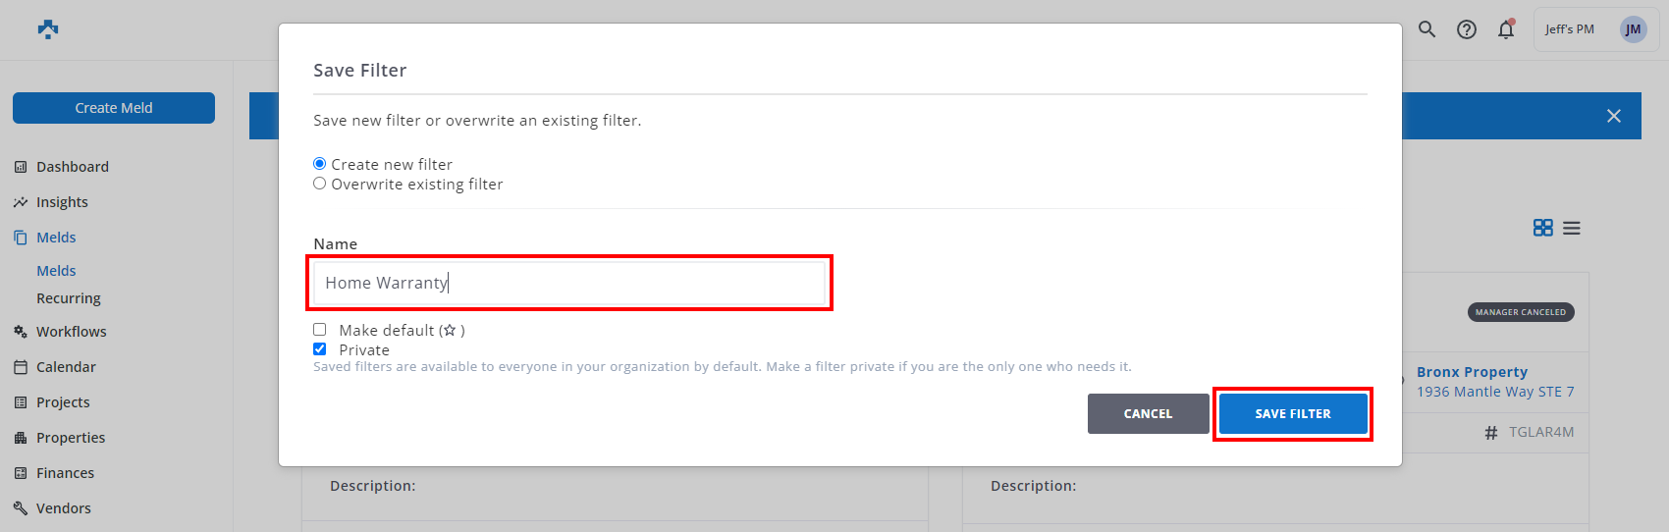Screen dimensions: 1669x532
Task: Open the help question mark icon
Action: (1467, 29)
